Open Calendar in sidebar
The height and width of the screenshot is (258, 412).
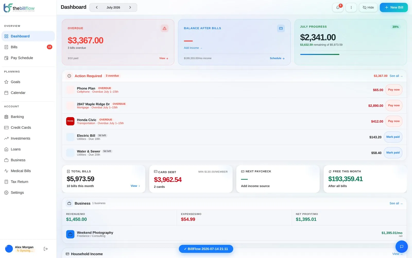pos(28,93)
